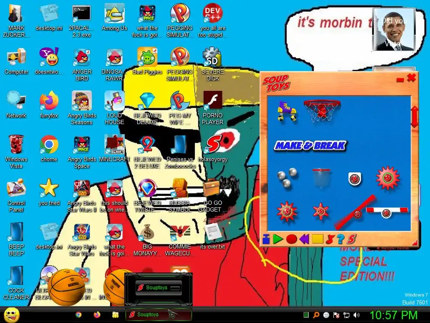
Task: Click the green play triangle in Soup Toys
Action: click(x=278, y=239)
